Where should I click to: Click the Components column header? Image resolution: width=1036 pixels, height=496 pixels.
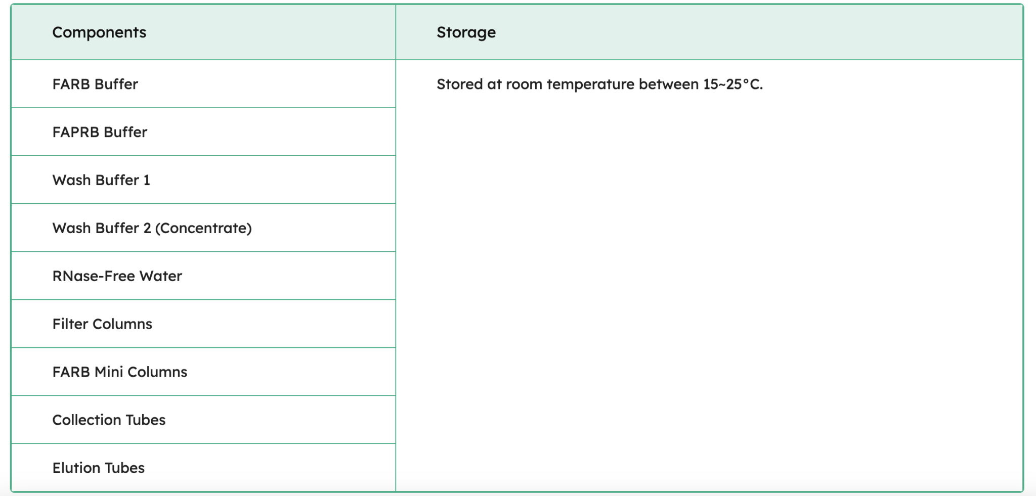point(99,32)
